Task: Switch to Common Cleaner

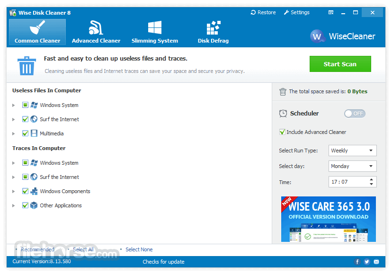Action: click(37, 32)
